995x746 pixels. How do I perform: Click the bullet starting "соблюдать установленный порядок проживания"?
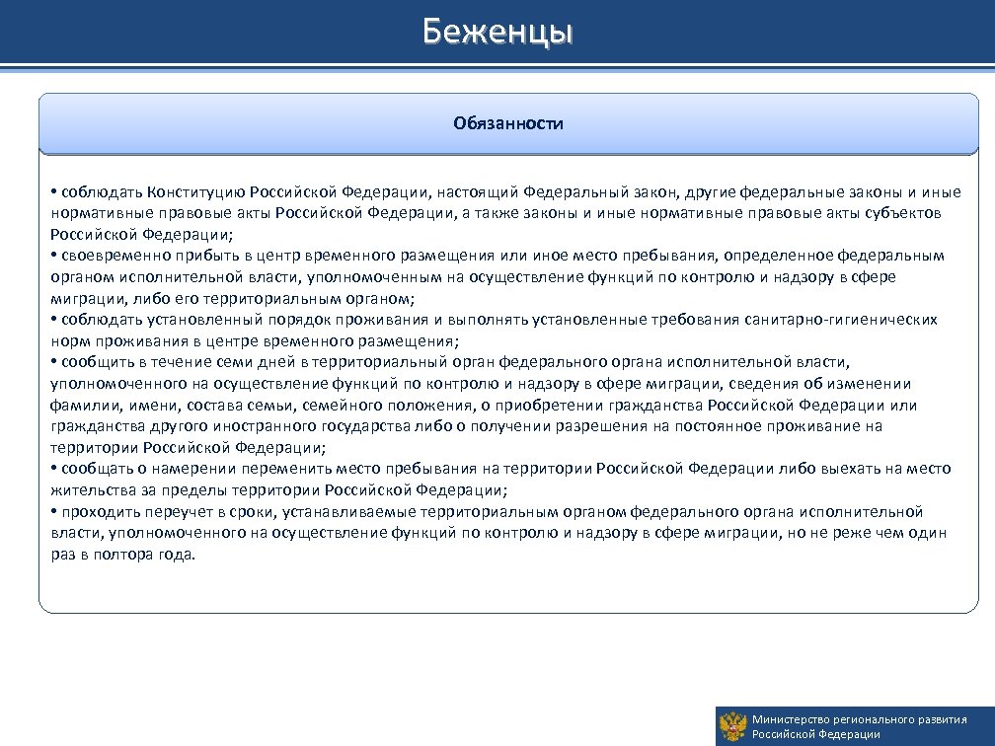(x=494, y=331)
